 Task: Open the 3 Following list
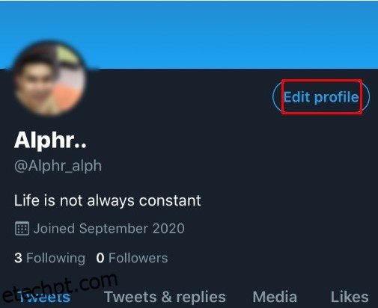[49, 258]
